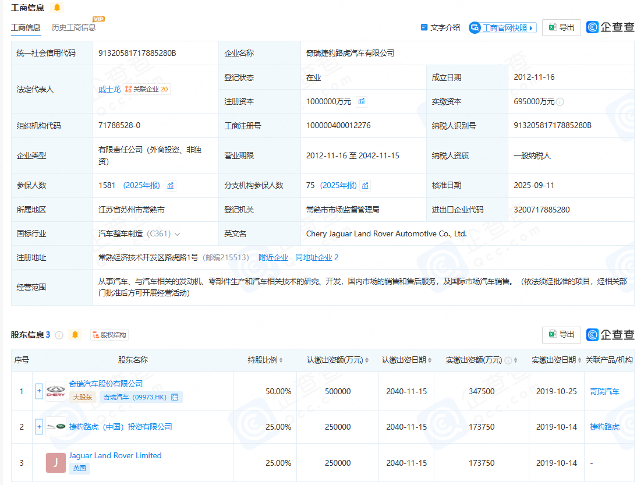View 关联企业 20 badge

tap(147, 89)
